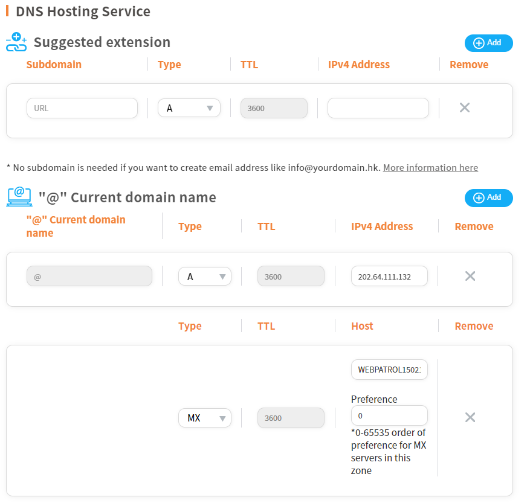Click the Suggested extension TTL 3600 field

274,108
